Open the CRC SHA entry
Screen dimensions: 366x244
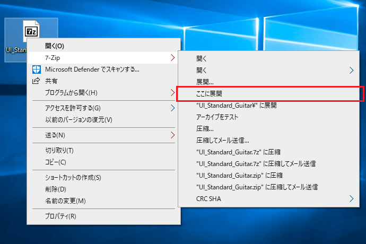click(268, 199)
